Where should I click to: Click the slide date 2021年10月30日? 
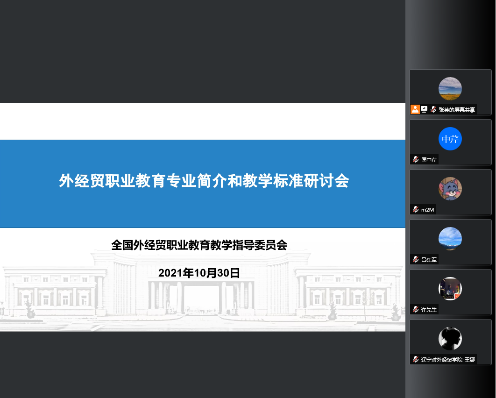[199, 273]
